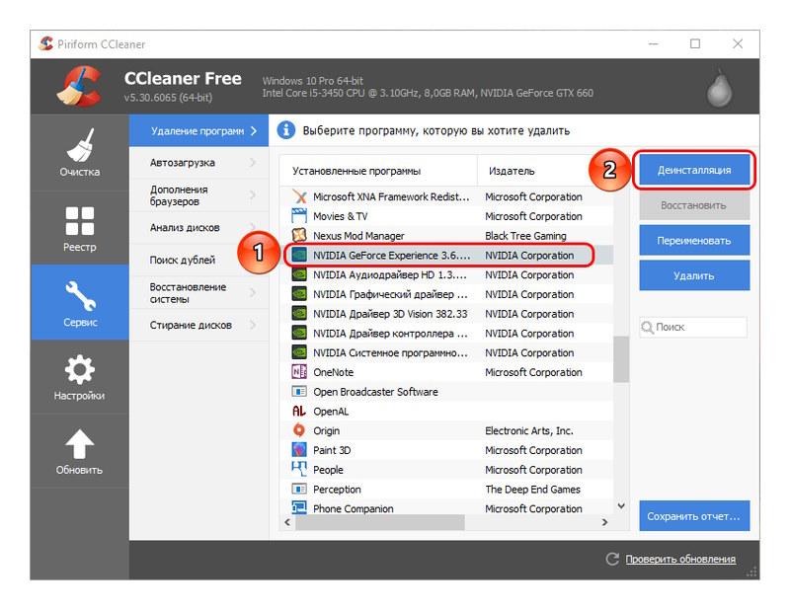Screen dimensions: 790x610
Task: Click the Деинсталляция button
Action: coord(694,170)
